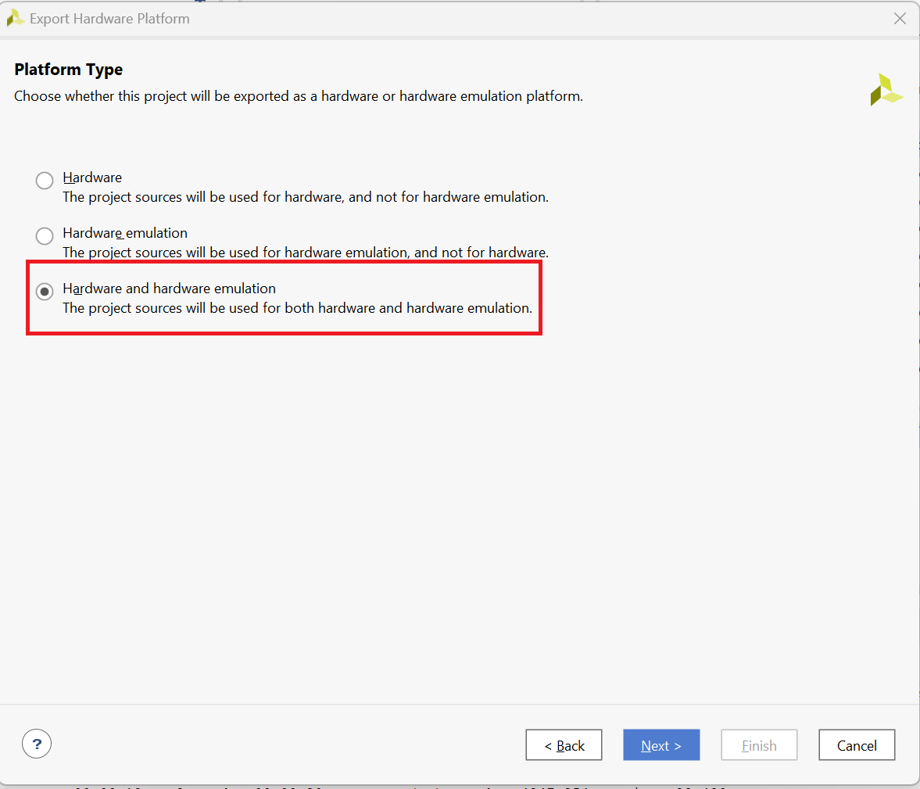Proceed with the Next button
This screenshot has width=920, height=789.
point(661,745)
